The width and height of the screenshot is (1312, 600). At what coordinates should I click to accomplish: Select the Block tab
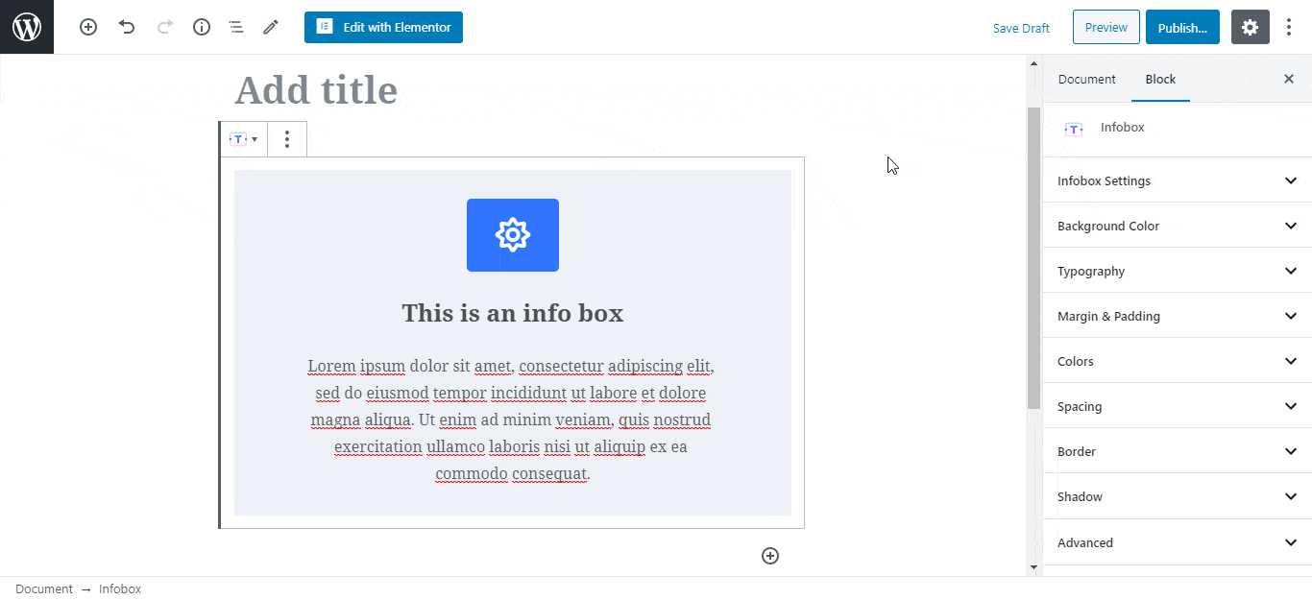coord(1159,79)
